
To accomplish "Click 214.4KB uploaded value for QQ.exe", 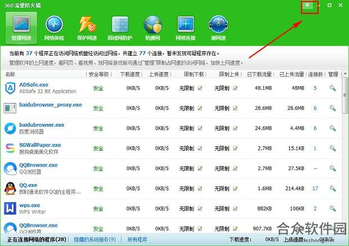I will [295, 189].
